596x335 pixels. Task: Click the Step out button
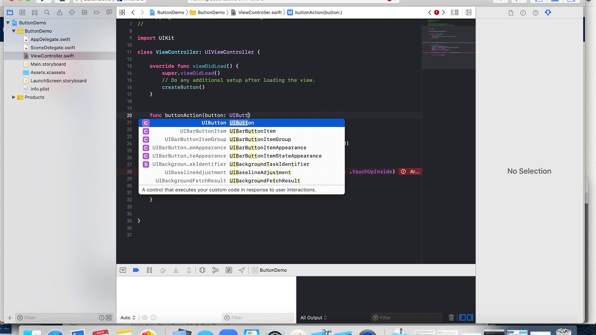click(189, 270)
